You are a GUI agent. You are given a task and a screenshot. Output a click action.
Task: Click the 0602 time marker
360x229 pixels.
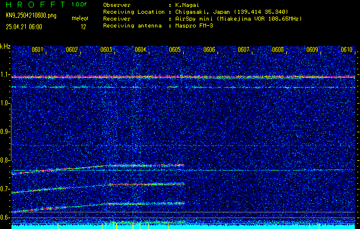(x=72, y=50)
